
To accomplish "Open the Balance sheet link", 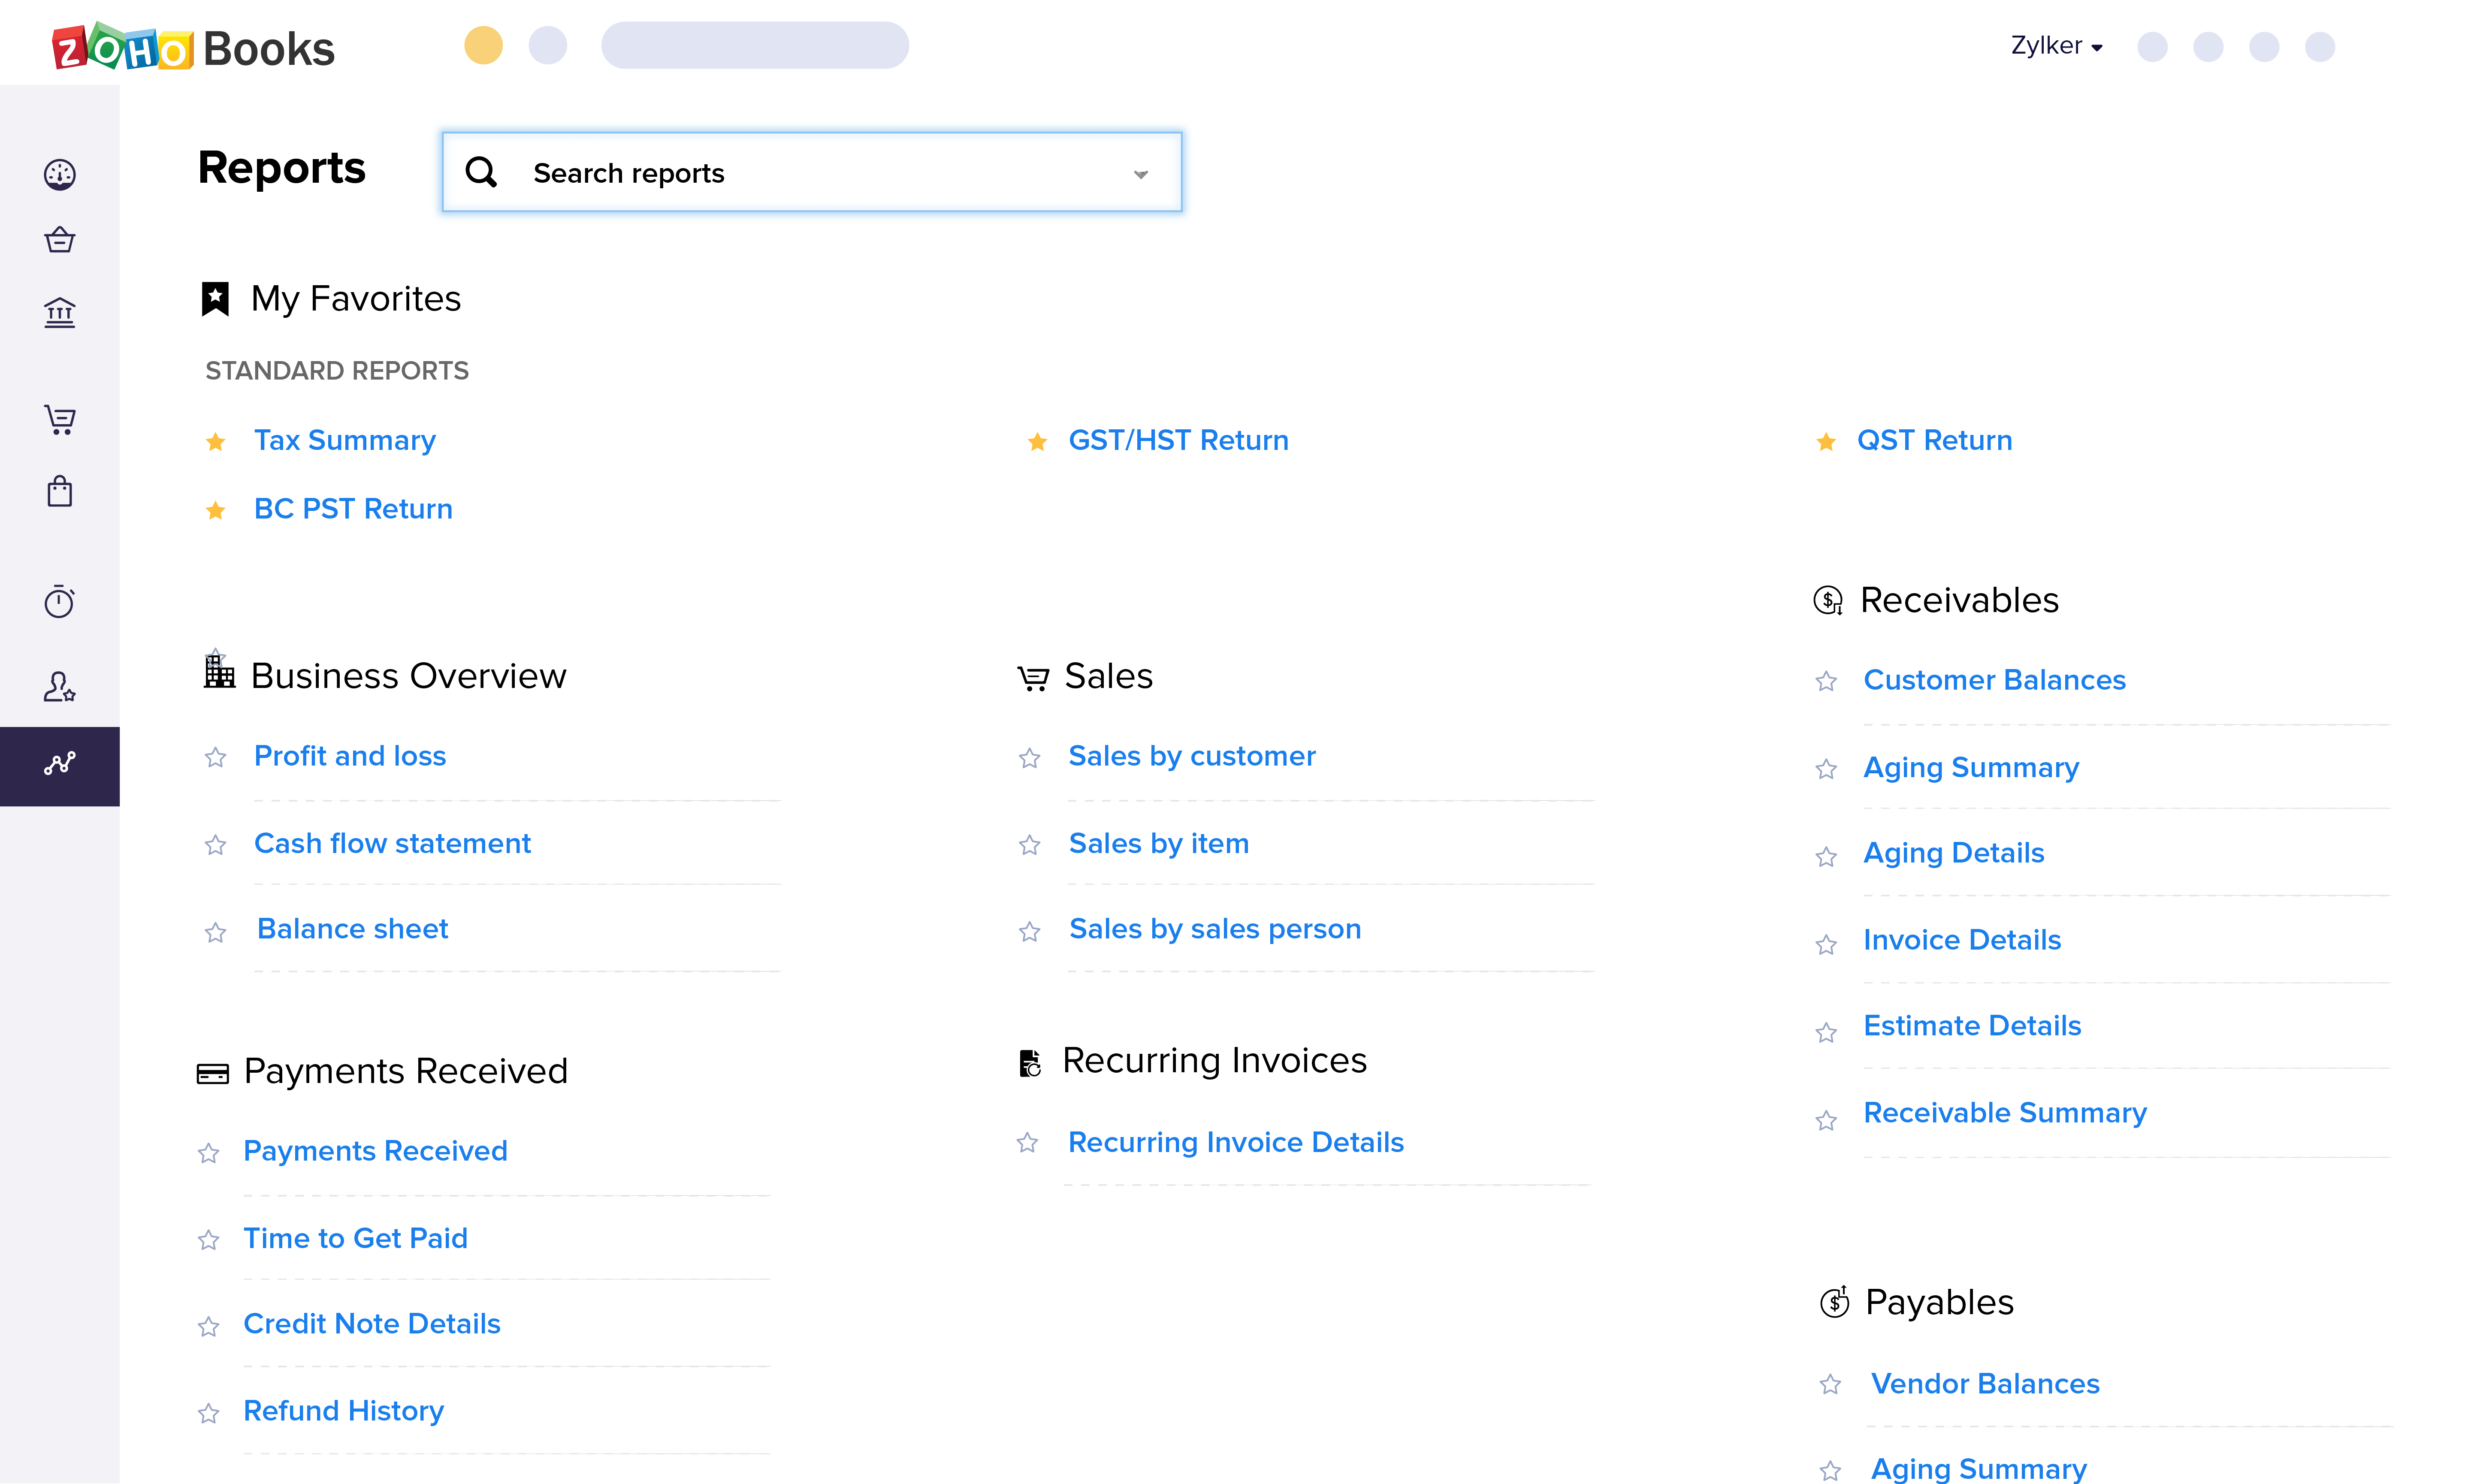I will click(352, 929).
